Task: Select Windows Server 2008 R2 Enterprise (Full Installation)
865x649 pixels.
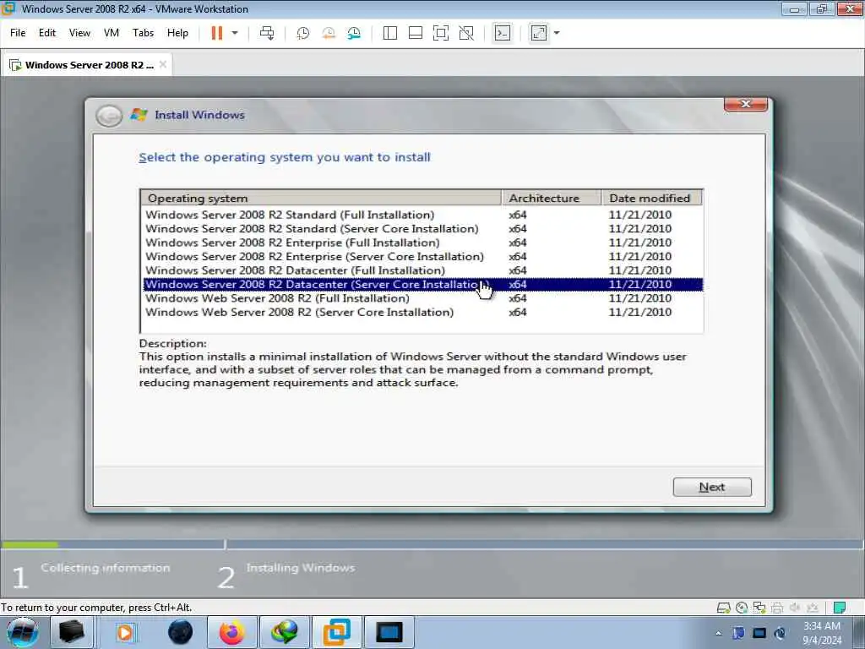Action: pos(423,243)
